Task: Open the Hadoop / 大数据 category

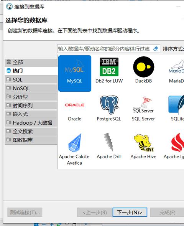Action: [31, 123]
